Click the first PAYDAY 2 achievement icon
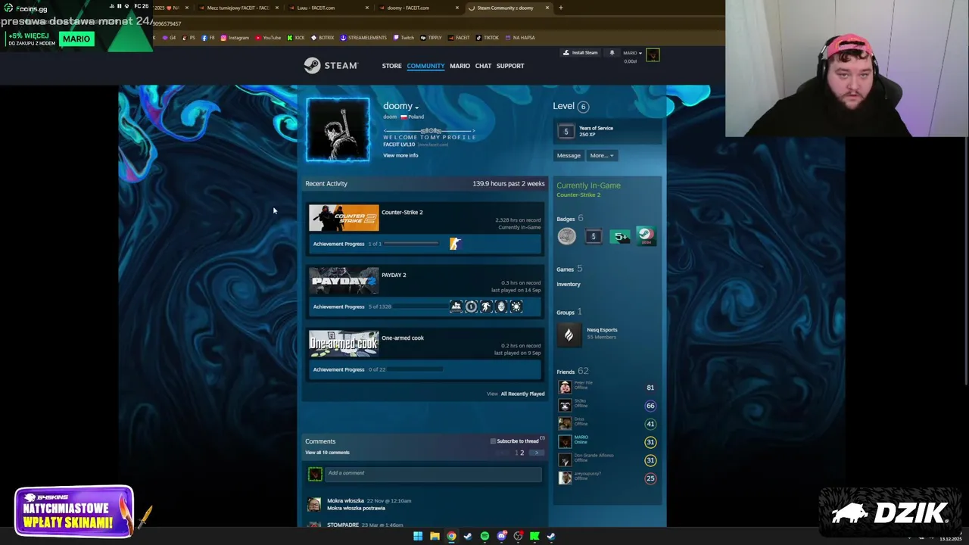 (x=456, y=307)
